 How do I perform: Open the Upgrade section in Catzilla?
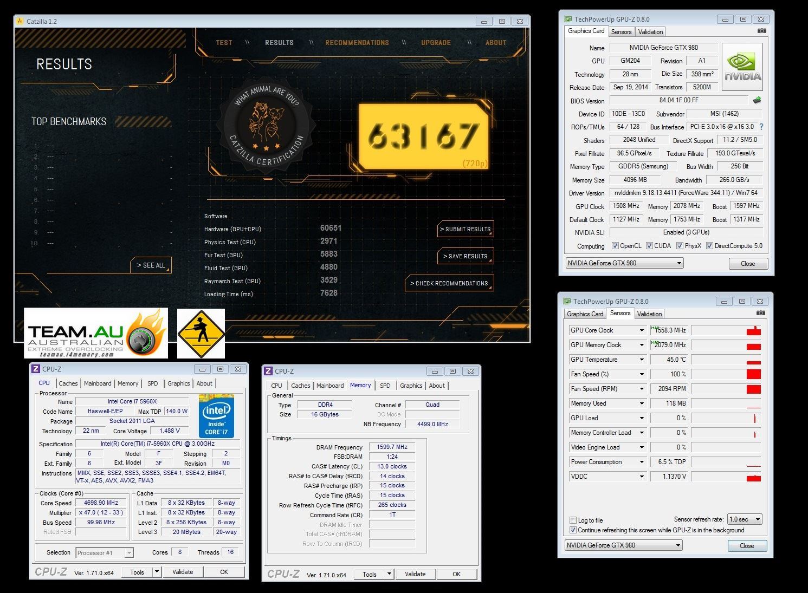[436, 43]
